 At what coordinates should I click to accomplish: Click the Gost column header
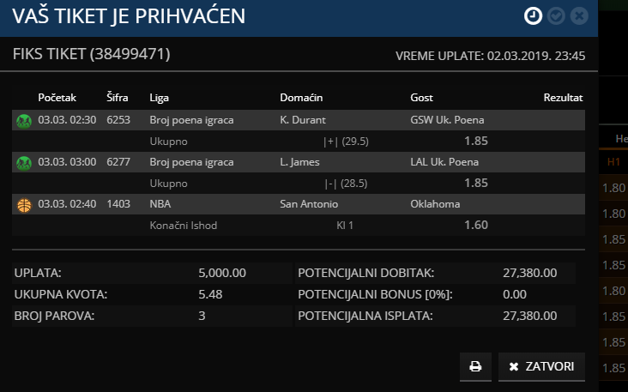pyautogui.click(x=421, y=98)
